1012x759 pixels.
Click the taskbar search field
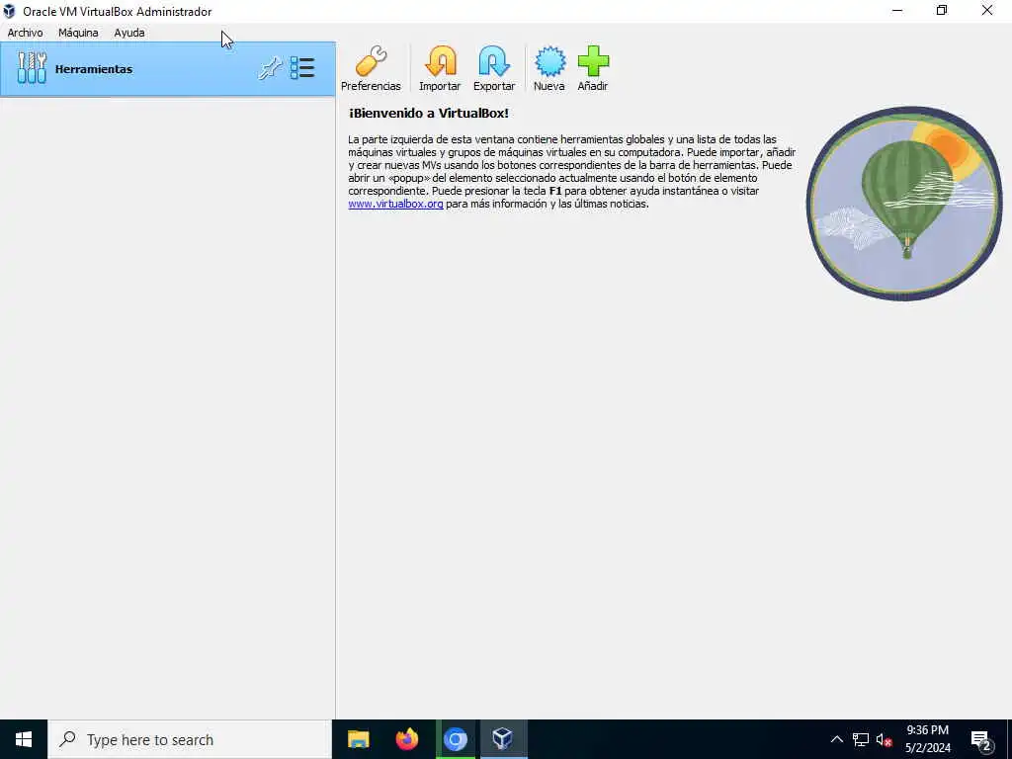pos(190,739)
